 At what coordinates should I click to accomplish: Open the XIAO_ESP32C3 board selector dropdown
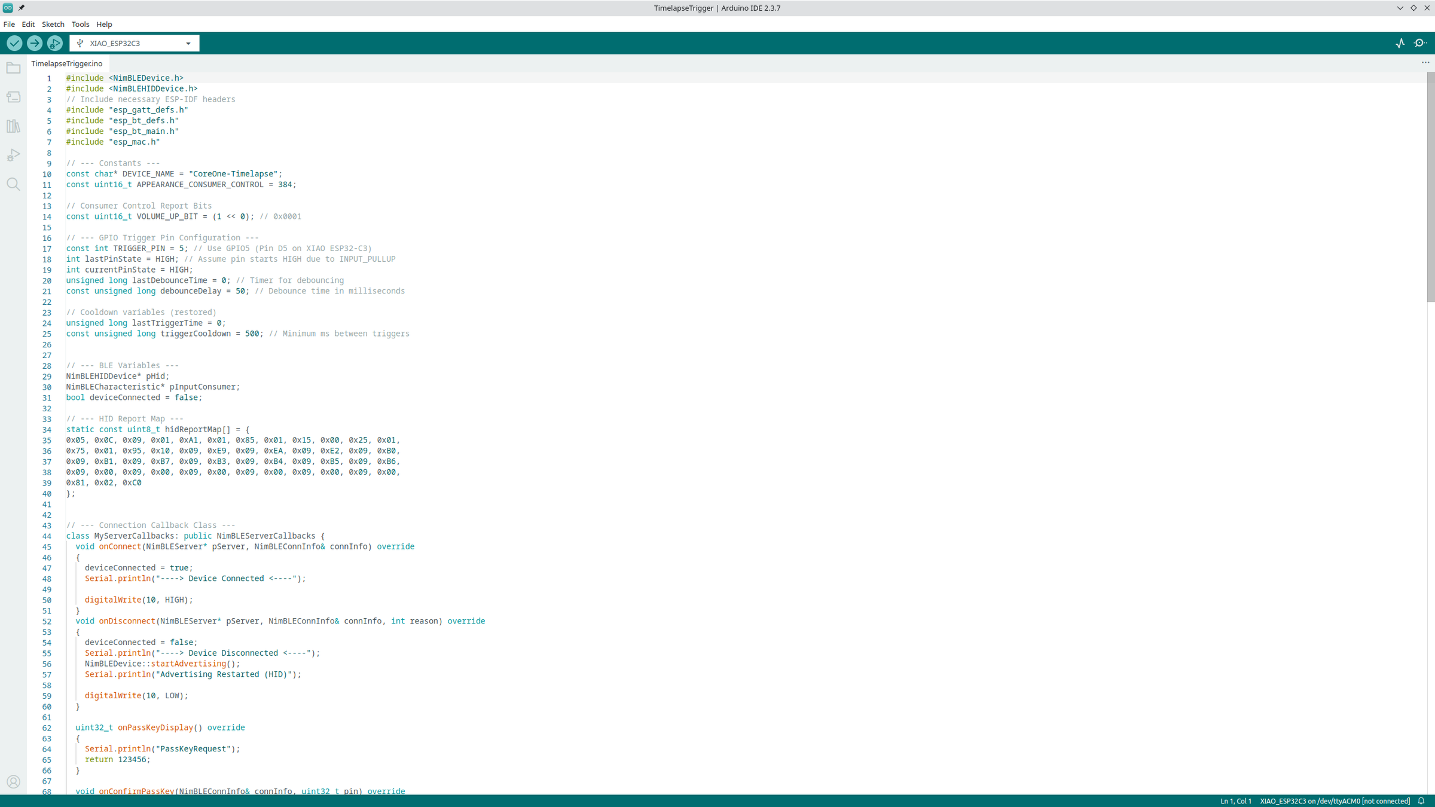(x=135, y=43)
